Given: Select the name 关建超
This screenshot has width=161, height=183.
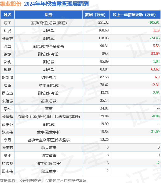Looking at the screenshot, I should click(8, 117).
